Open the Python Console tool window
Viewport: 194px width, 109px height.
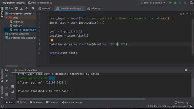[72, 102]
